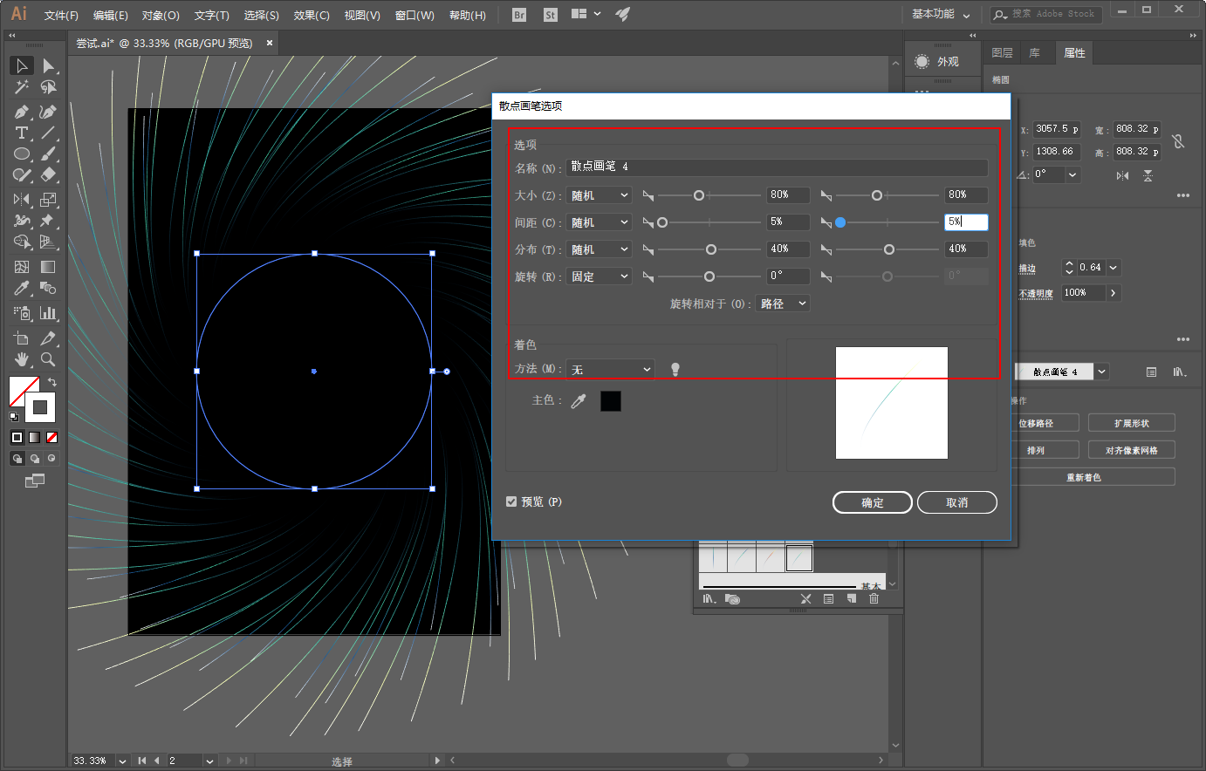Open the 效果(C) menu

pos(312,16)
